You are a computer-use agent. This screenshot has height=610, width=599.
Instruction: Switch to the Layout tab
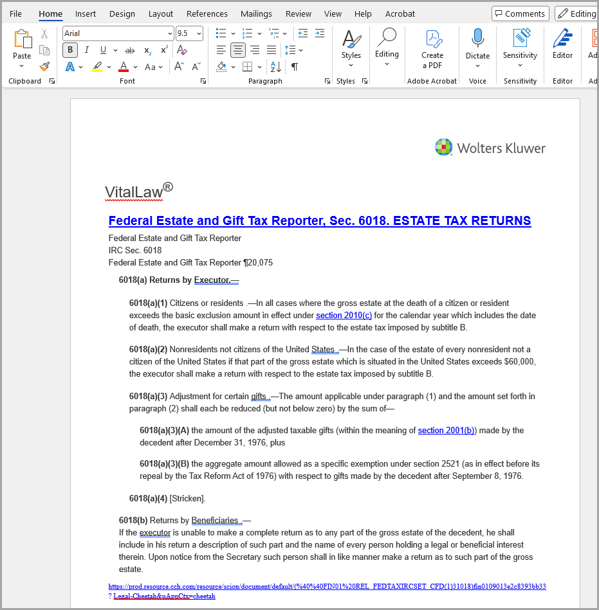pyautogui.click(x=160, y=13)
